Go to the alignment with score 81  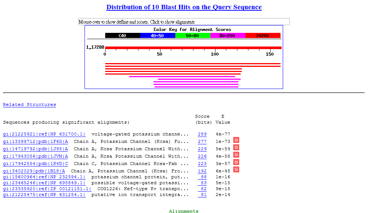[x=202, y=195]
